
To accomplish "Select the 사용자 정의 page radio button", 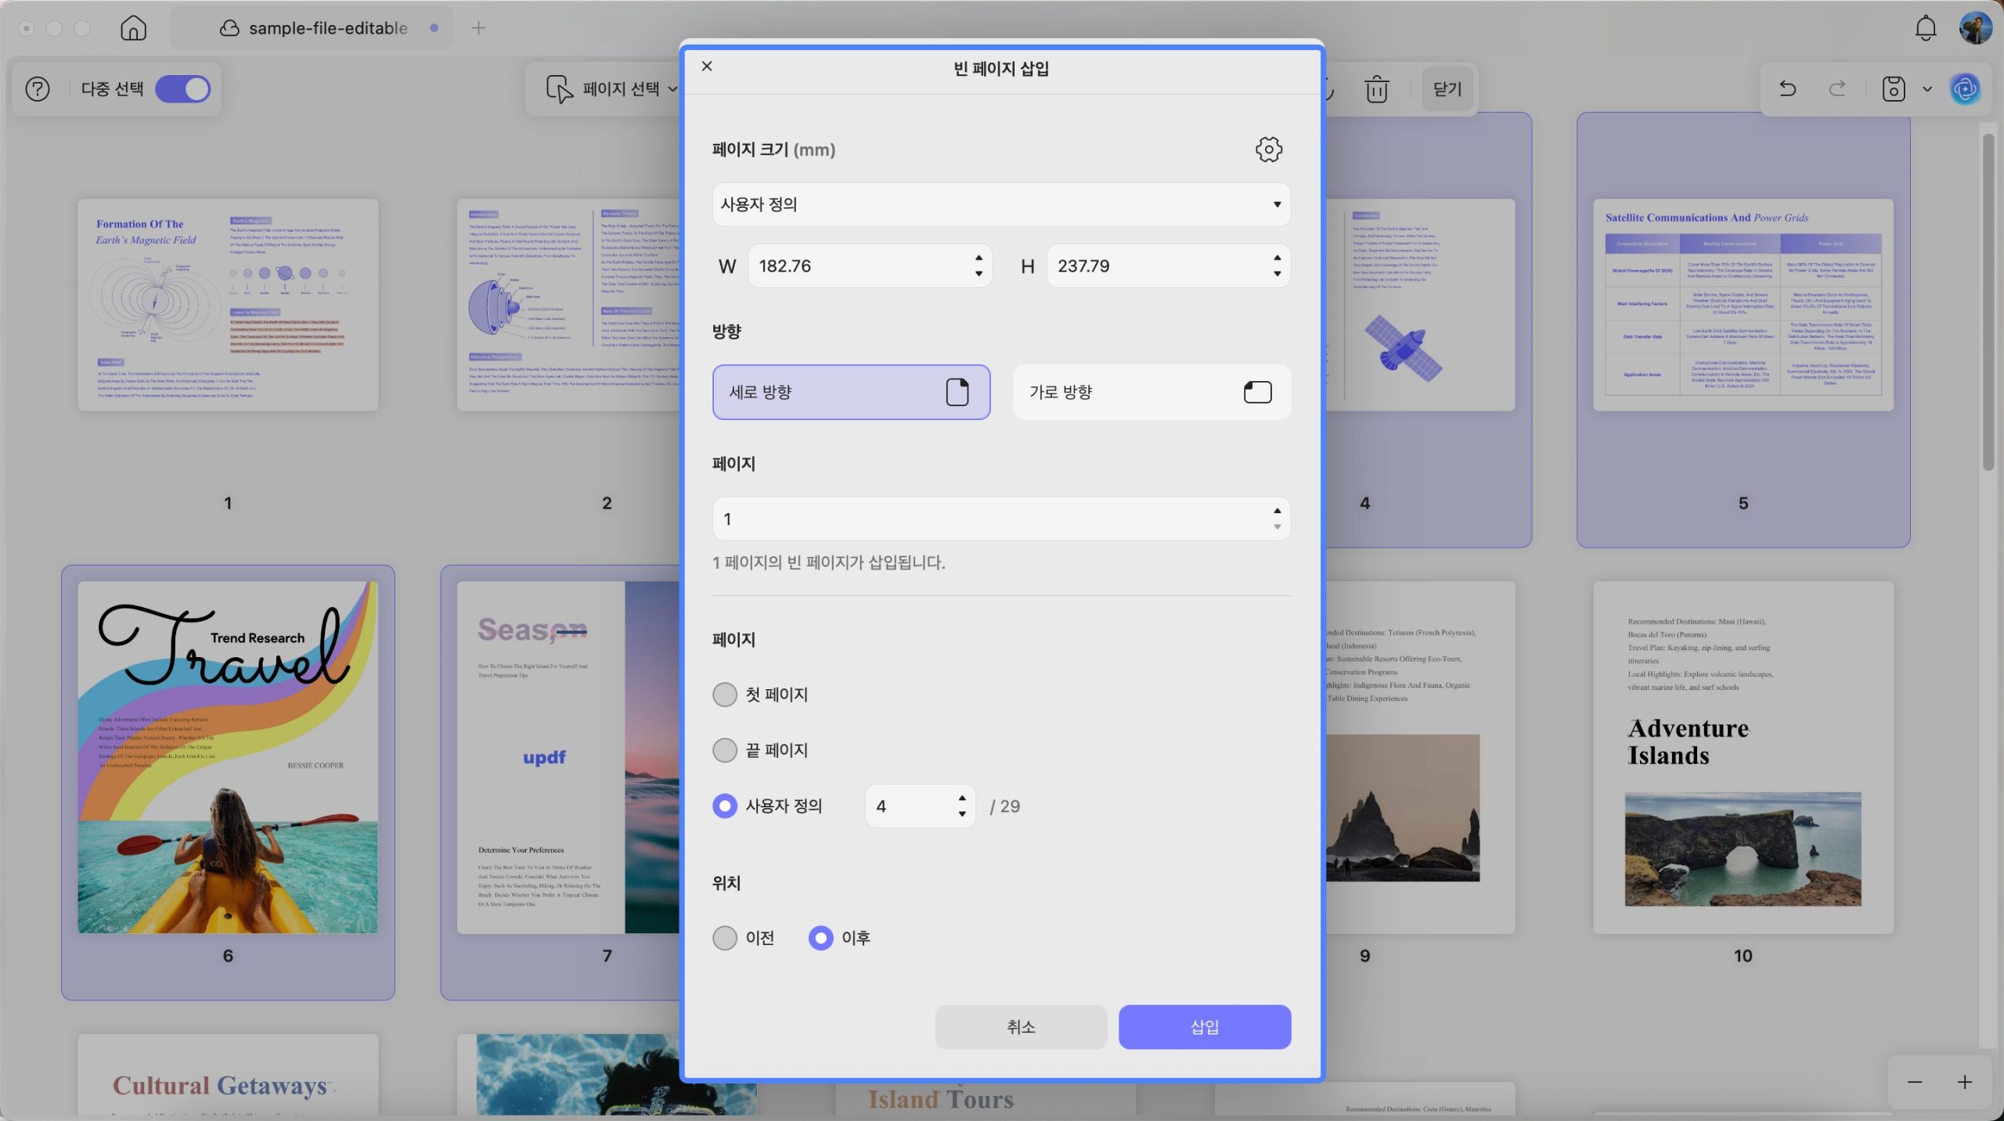I will 725,806.
